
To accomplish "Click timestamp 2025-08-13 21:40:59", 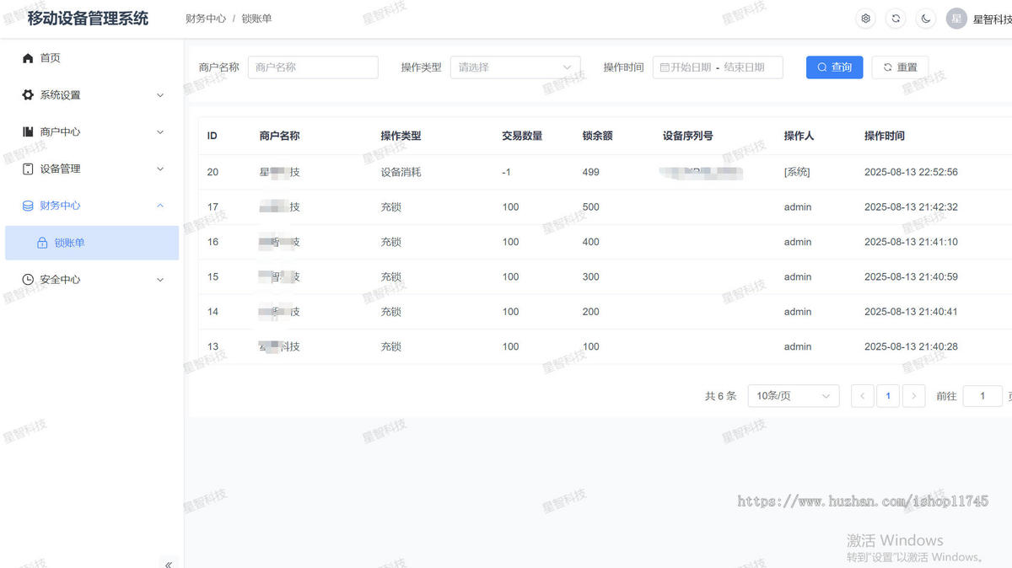I will 911,277.
